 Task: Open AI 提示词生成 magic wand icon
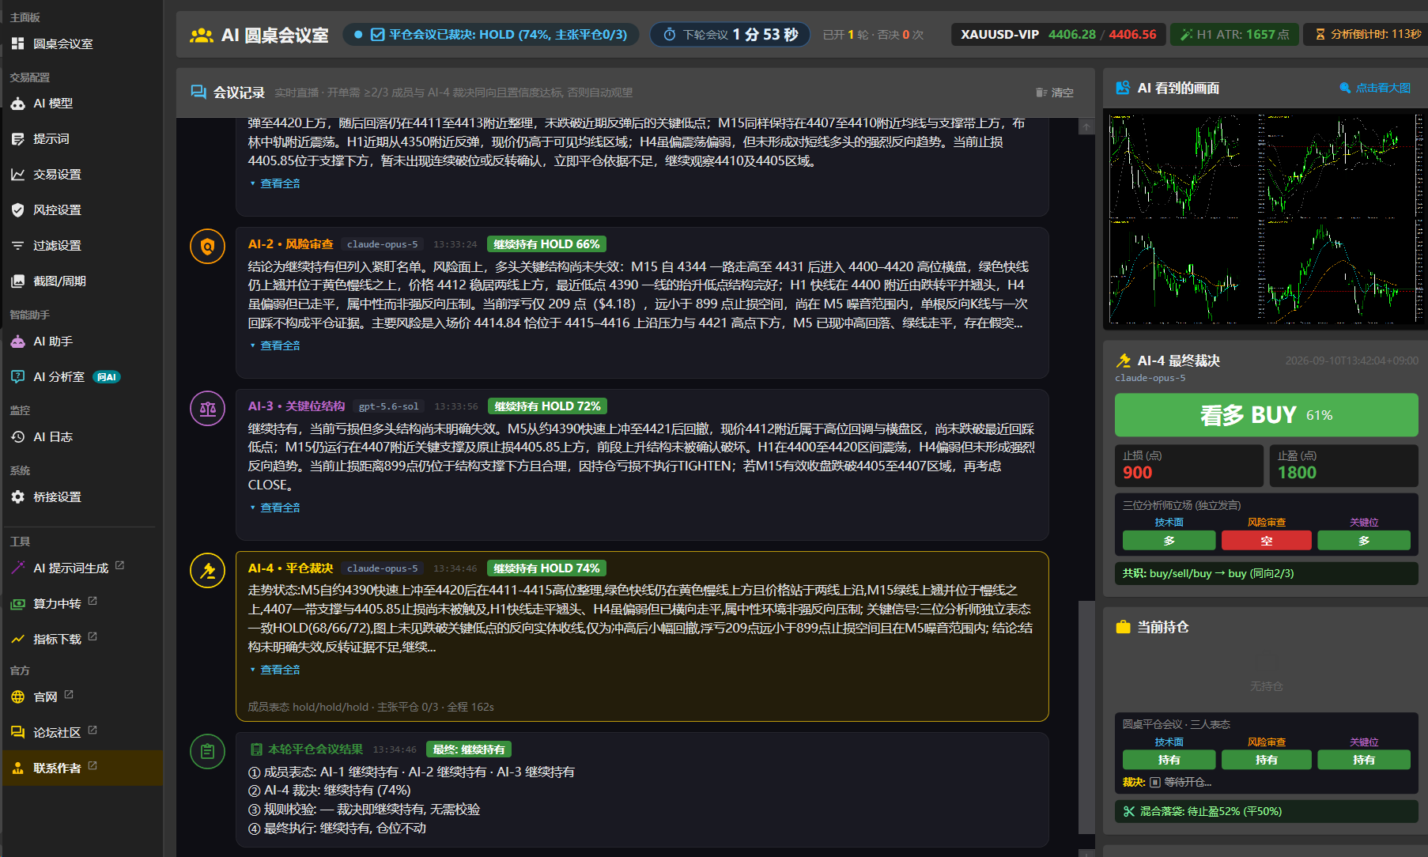point(18,568)
